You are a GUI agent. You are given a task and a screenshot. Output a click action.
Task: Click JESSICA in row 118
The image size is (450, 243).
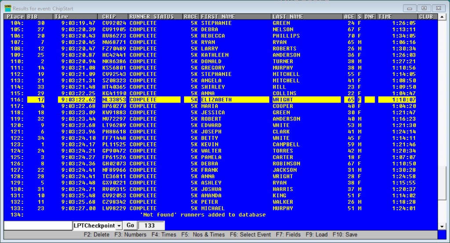[x=213, y=112]
